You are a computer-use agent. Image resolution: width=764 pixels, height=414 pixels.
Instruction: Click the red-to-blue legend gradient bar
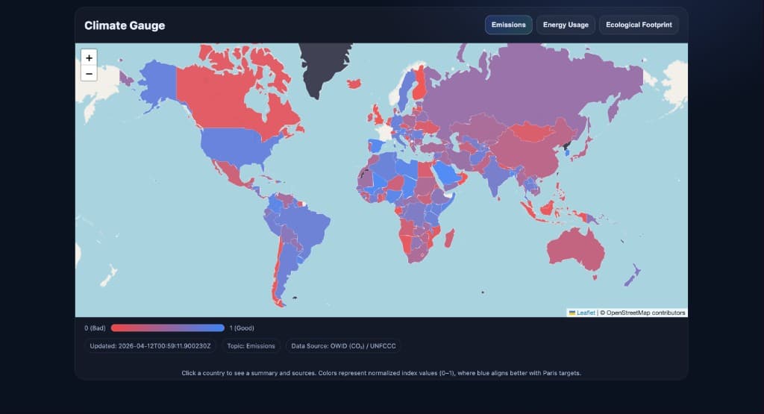tap(167, 327)
